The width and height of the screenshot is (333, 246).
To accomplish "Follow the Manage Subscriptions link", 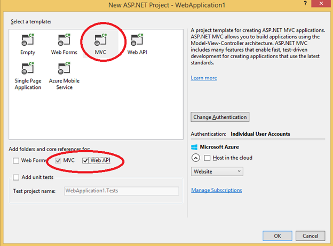I will coord(217,190).
